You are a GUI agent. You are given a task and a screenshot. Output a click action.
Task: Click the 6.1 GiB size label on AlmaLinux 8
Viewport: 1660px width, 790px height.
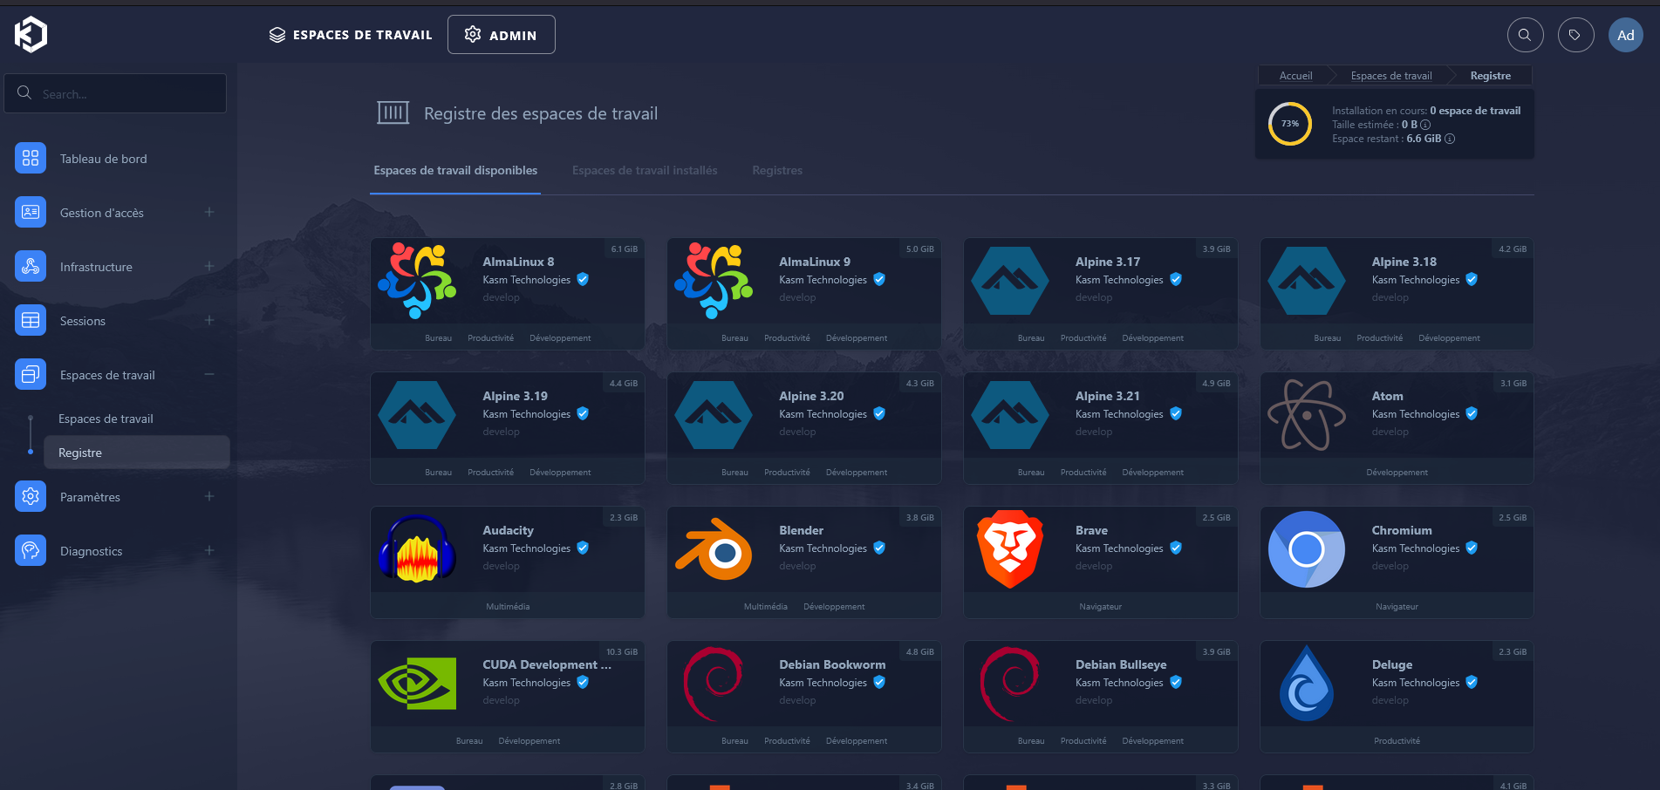(x=624, y=249)
